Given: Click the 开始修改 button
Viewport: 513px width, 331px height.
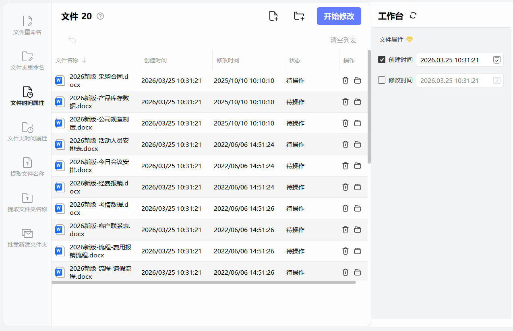Looking at the screenshot, I should coord(339,16).
